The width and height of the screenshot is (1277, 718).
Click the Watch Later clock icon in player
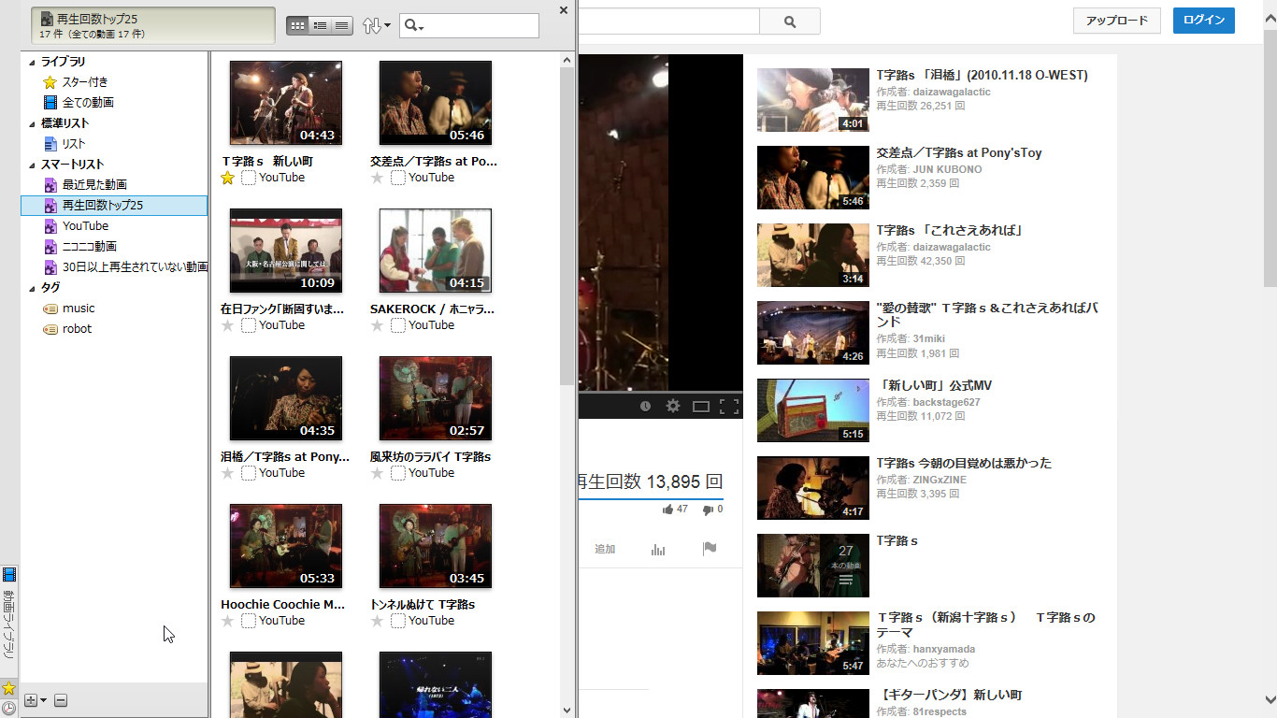click(x=645, y=406)
